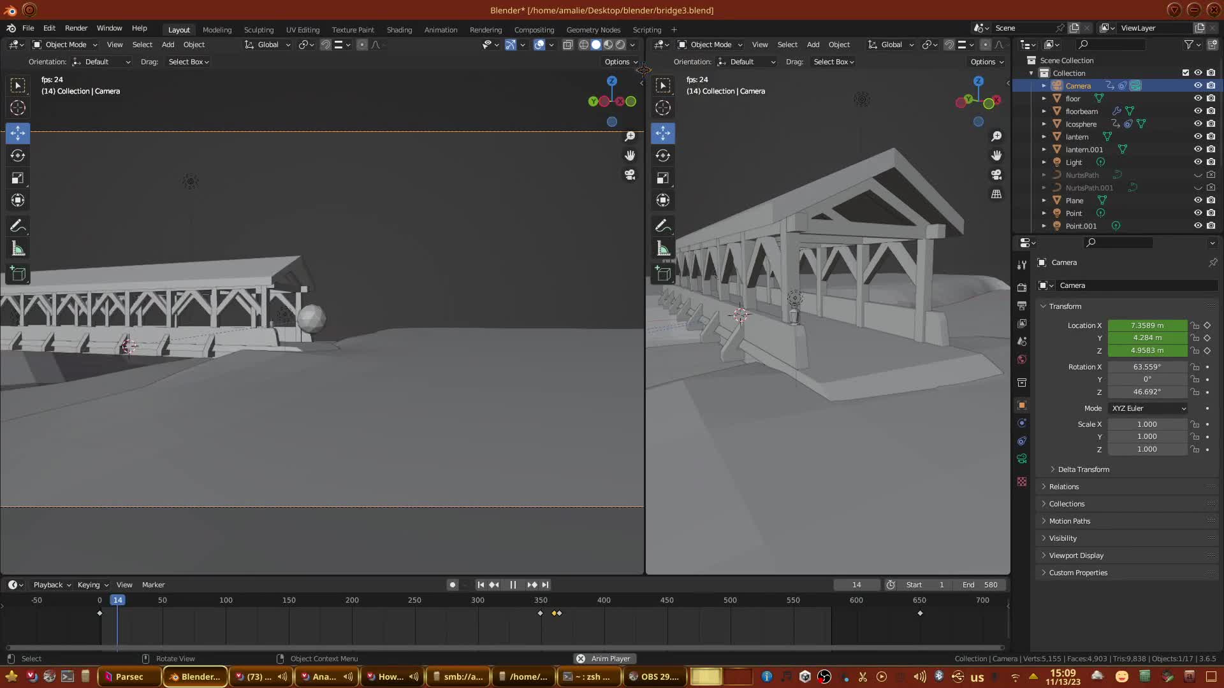Switch right viewport to orthographic grid view
The image size is (1224, 688).
[x=996, y=194]
